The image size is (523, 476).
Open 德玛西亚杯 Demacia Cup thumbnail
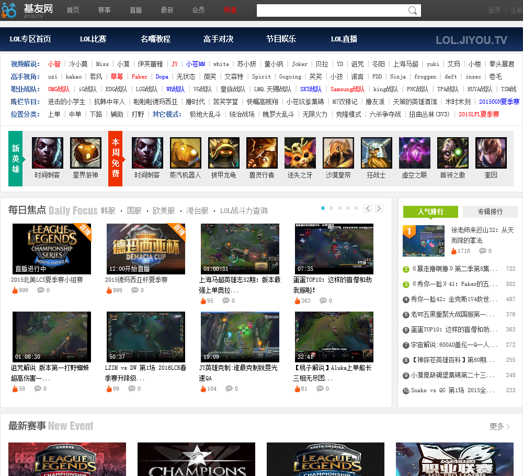pos(146,249)
